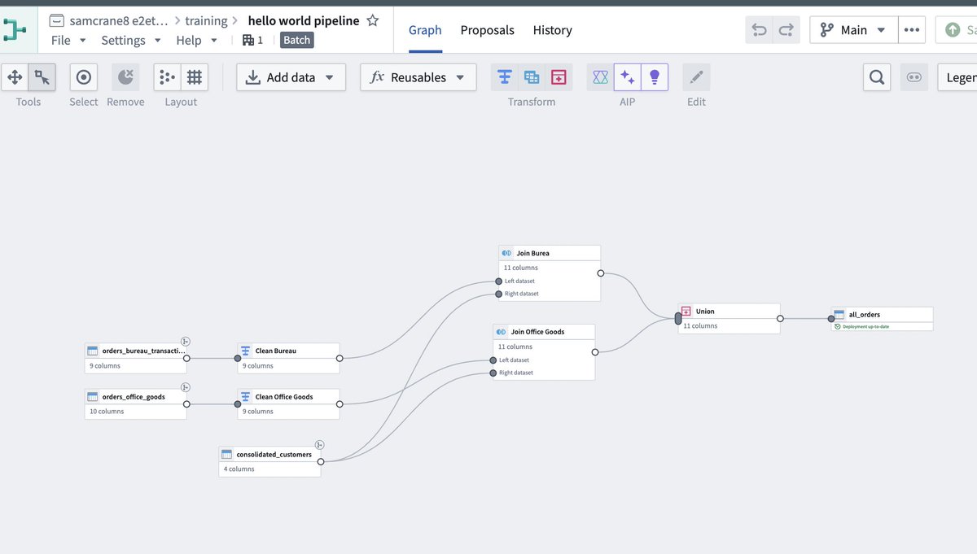The width and height of the screenshot is (977, 554).
Task: Open the search magnifier on canvas toolbar
Action: [x=877, y=77]
